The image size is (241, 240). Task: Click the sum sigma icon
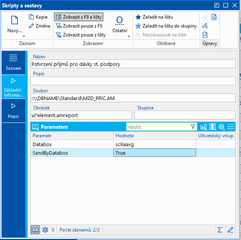(x=220, y=230)
